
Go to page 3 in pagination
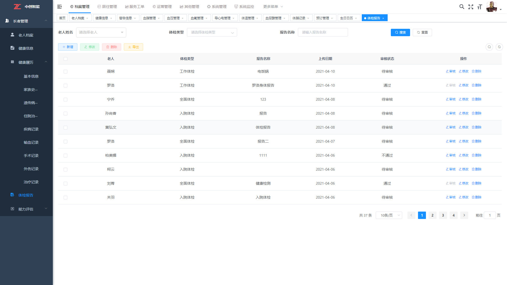443,216
